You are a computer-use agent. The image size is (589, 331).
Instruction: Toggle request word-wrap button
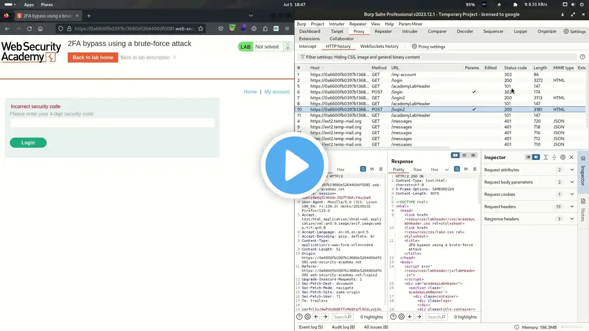pos(363,169)
